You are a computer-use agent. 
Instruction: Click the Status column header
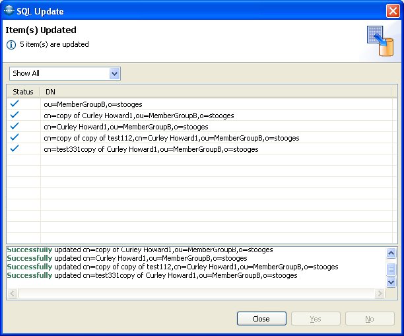point(23,92)
